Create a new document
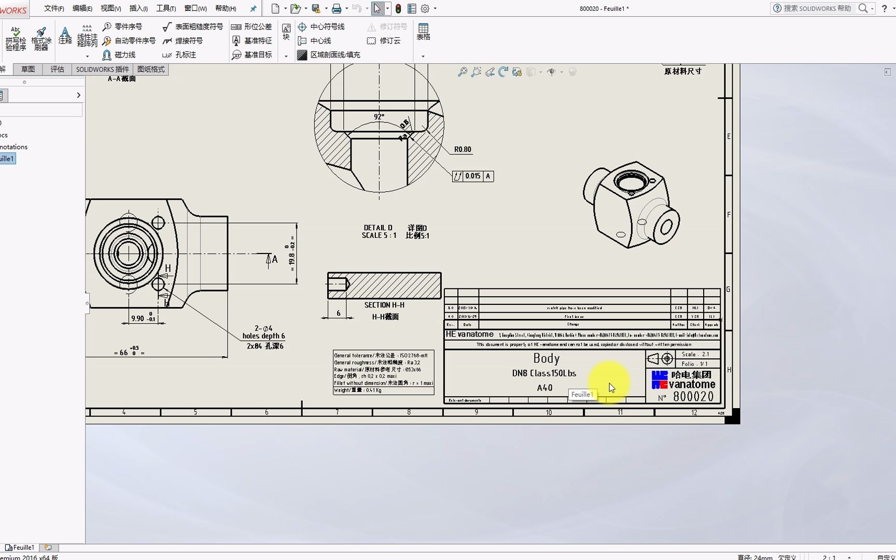The height and width of the screenshot is (560, 896). coord(275,8)
